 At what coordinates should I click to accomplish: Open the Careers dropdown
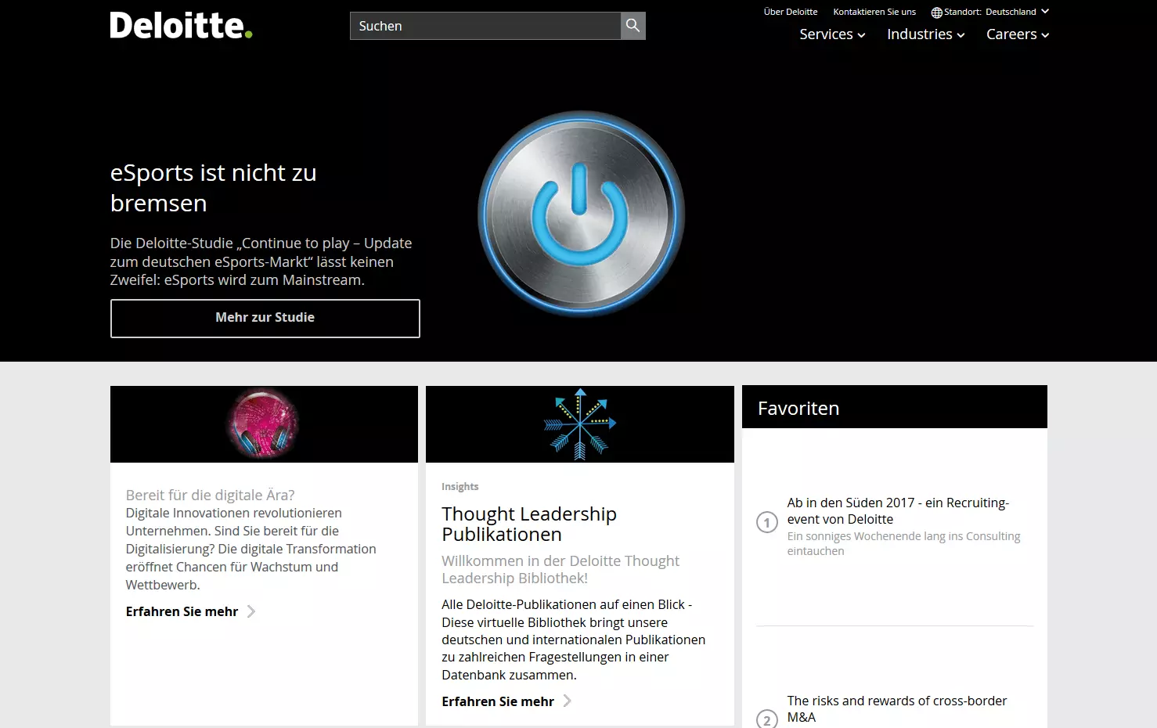pyautogui.click(x=1017, y=34)
